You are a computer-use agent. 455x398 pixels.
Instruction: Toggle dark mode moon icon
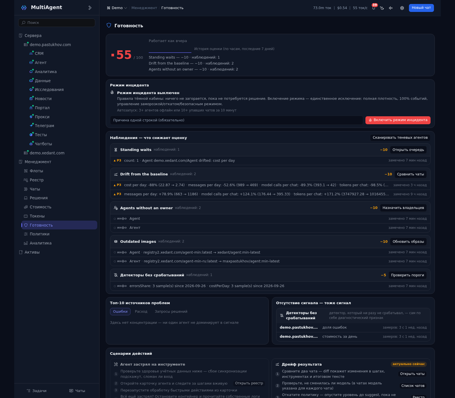[x=382, y=8]
